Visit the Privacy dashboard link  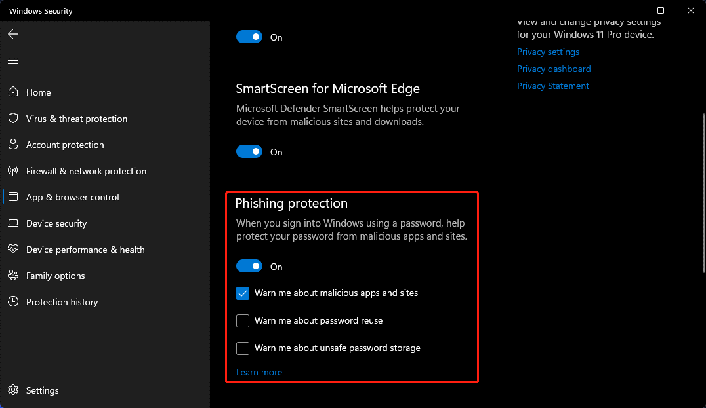(554, 69)
